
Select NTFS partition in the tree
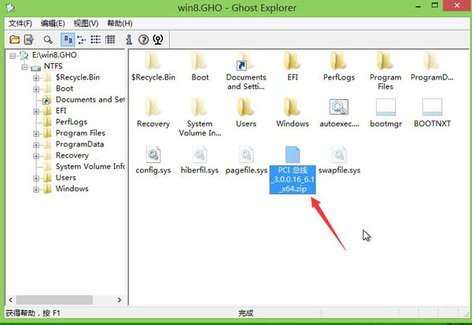click(53, 66)
